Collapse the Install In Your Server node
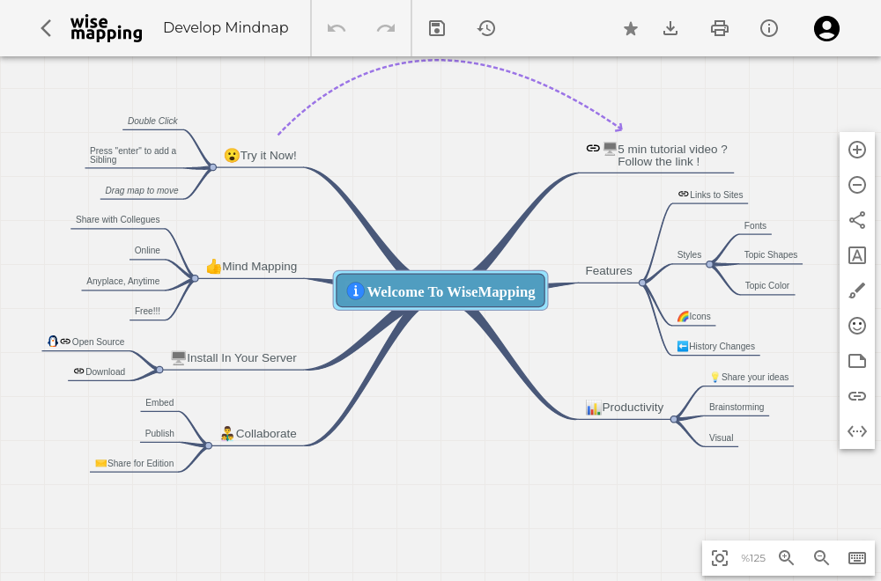The width and height of the screenshot is (881, 581). 159,370
